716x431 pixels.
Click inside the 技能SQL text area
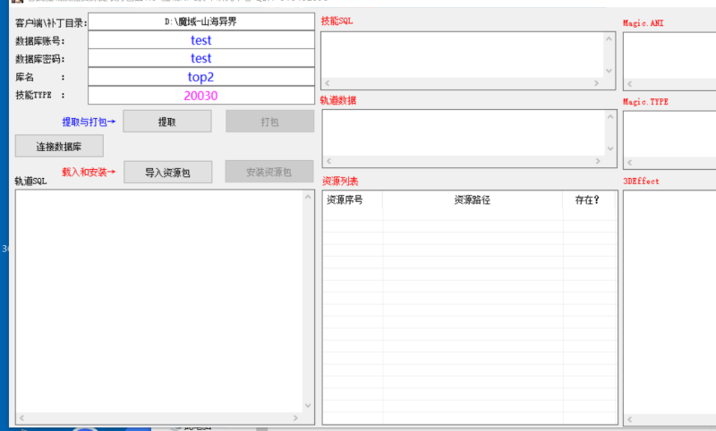coord(462,55)
